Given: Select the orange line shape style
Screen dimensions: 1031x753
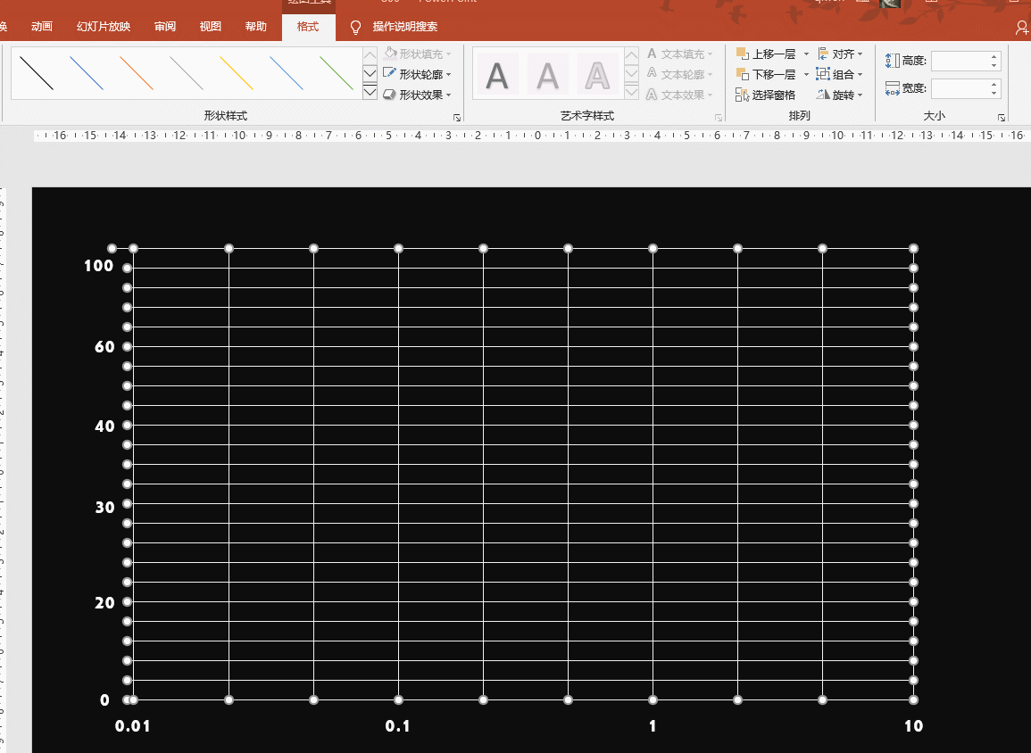Looking at the screenshot, I should point(137,73).
